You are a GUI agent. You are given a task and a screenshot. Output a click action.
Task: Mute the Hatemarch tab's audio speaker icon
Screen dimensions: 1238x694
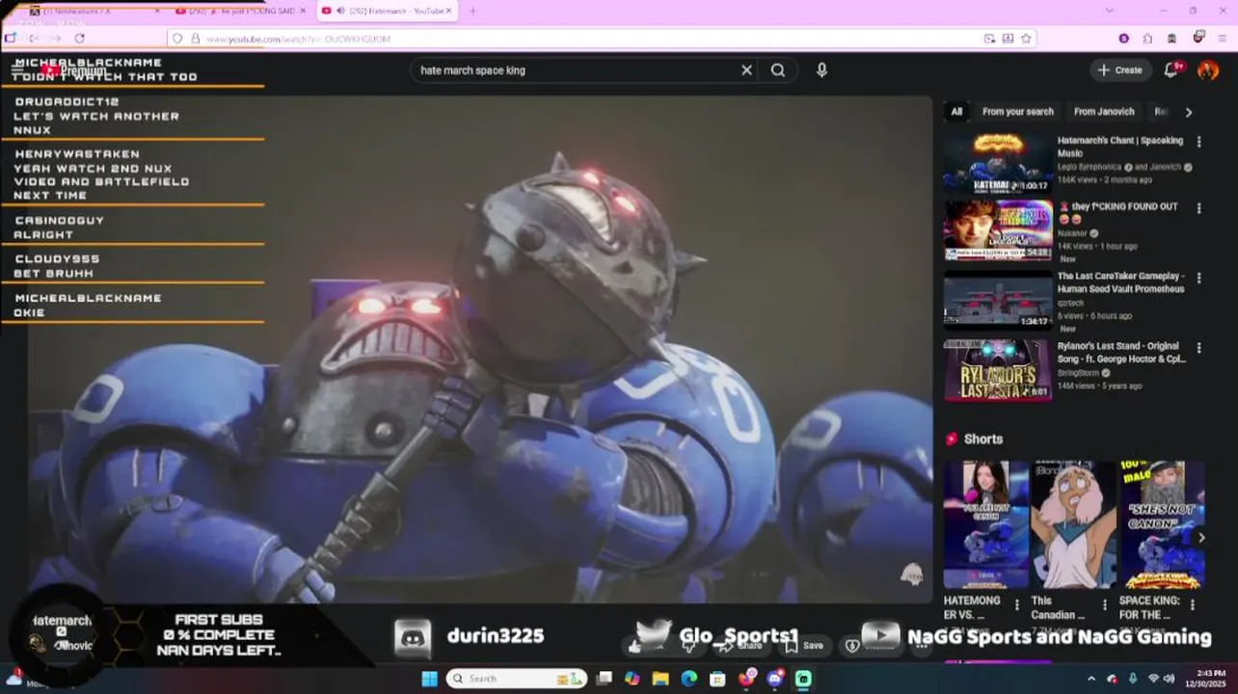coord(340,11)
